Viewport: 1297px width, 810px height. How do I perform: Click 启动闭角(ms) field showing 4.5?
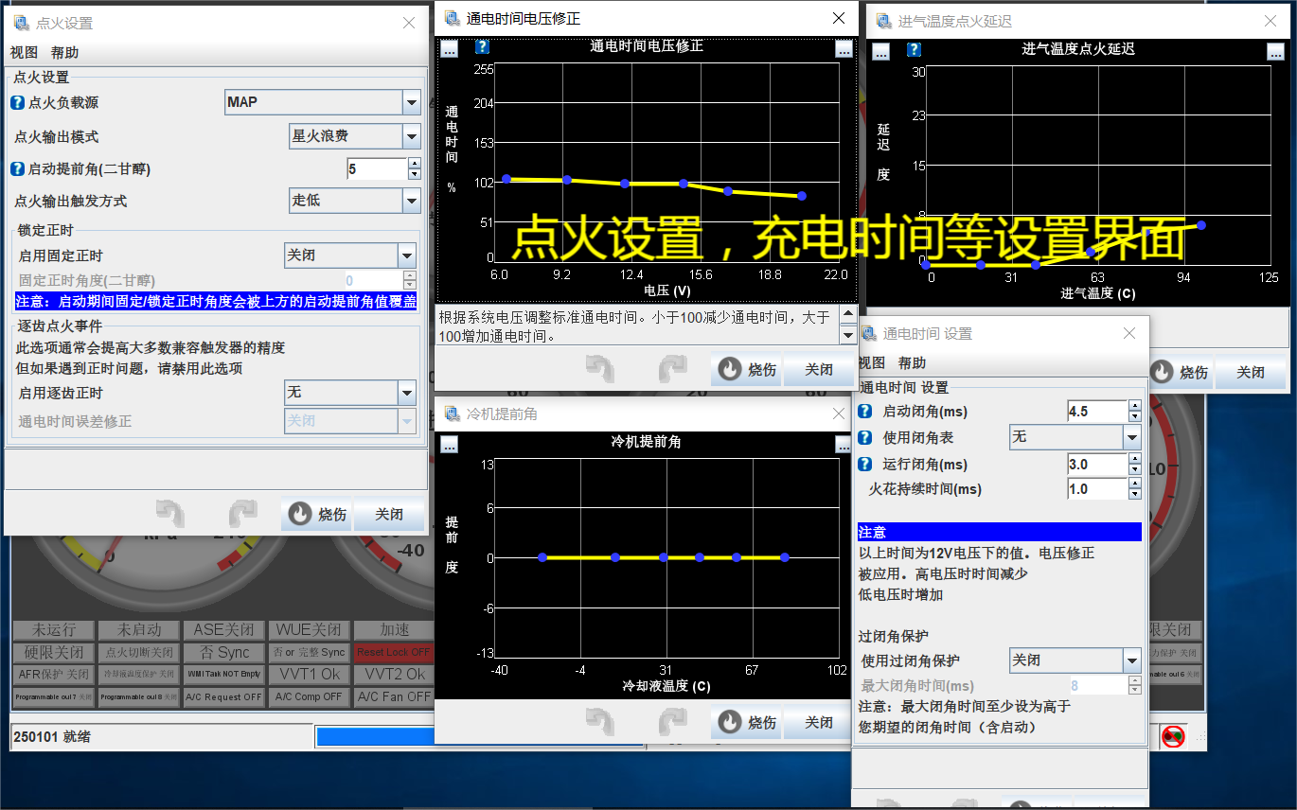click(x=1097, y=412)
